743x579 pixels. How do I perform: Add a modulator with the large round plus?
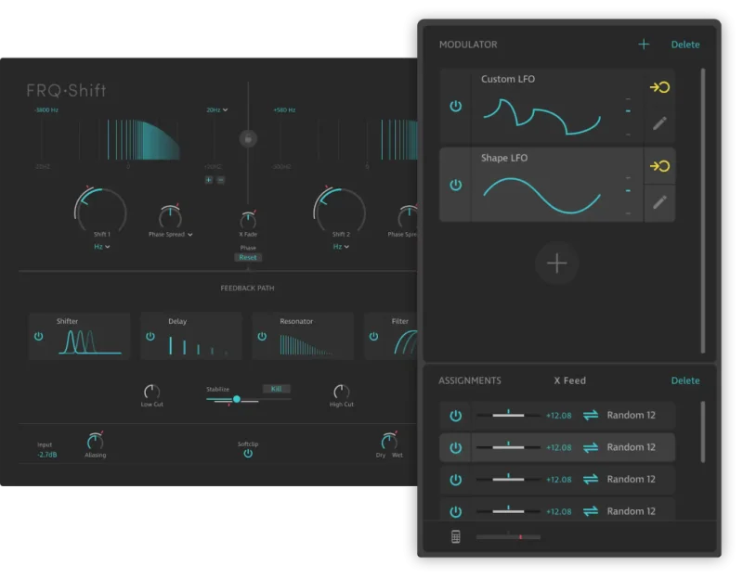click(x=556, y=264)
